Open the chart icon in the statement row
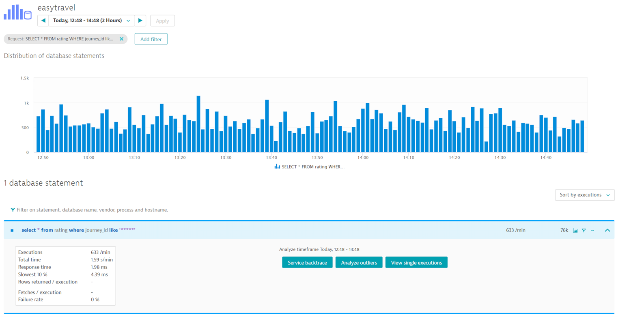618x317 pixels. pos(575,230)
